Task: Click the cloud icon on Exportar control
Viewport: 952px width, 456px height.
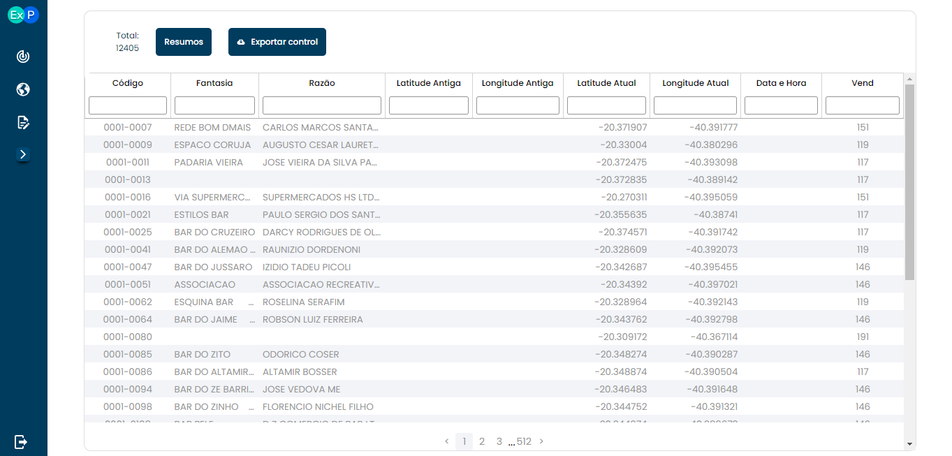Action: 241,43
